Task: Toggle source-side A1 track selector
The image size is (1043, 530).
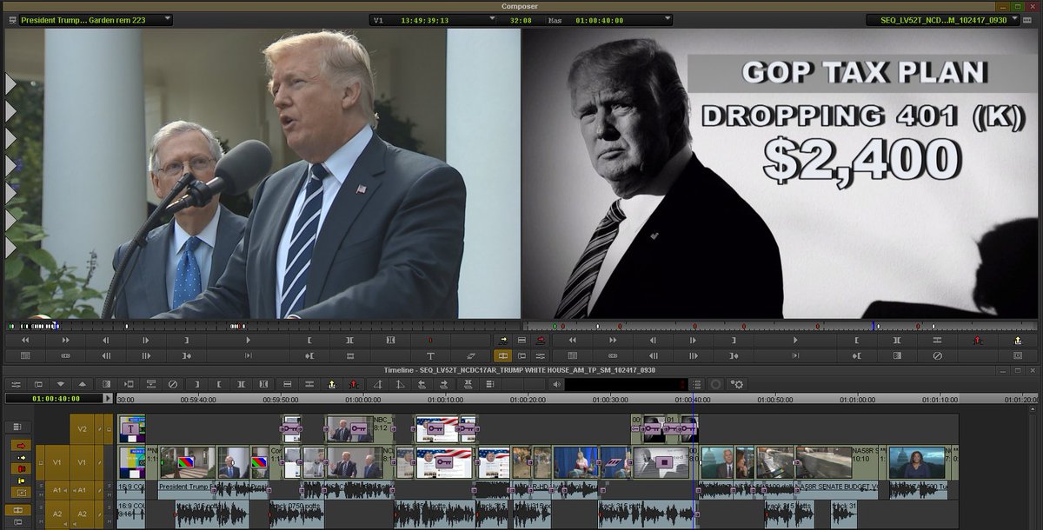Action: click(x=57, y=490)
